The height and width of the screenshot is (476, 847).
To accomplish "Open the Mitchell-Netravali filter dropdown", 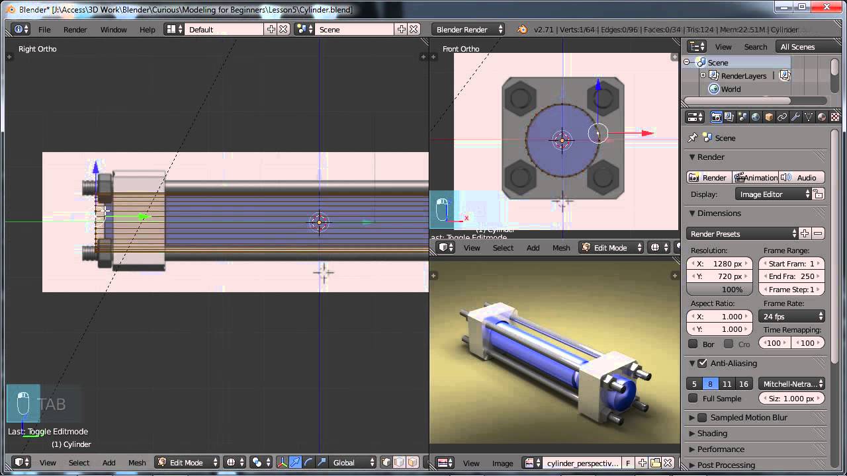I will (791, 383).
